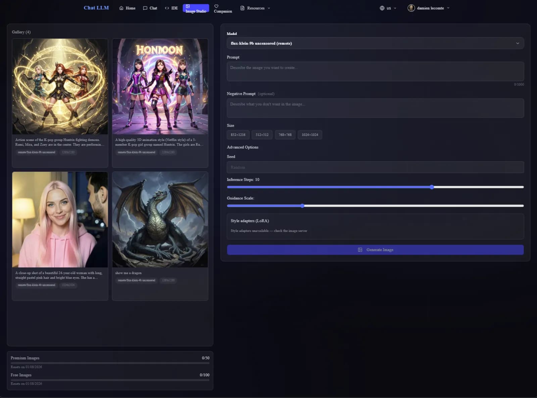This screenshot has height=398, width=537.
Task: Click the 0/100 free images count
Action: coord(204,375)
